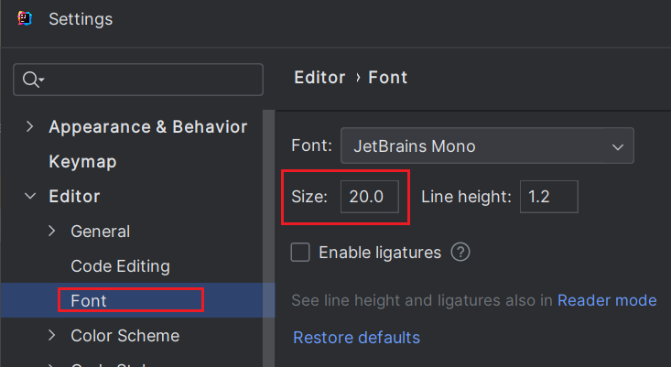
Task: Enable the ligatures checkbox
Action: click(x=299, y=253)
